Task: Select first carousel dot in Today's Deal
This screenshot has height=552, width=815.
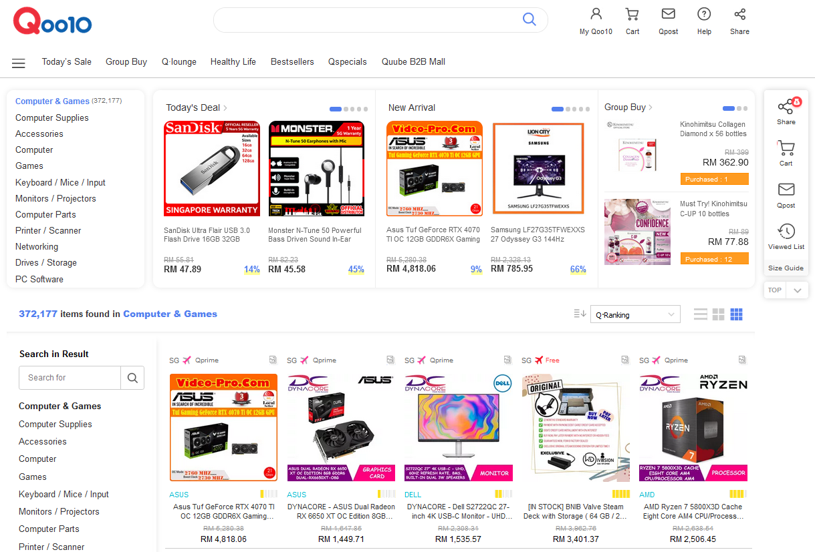Action: [336, 109]
